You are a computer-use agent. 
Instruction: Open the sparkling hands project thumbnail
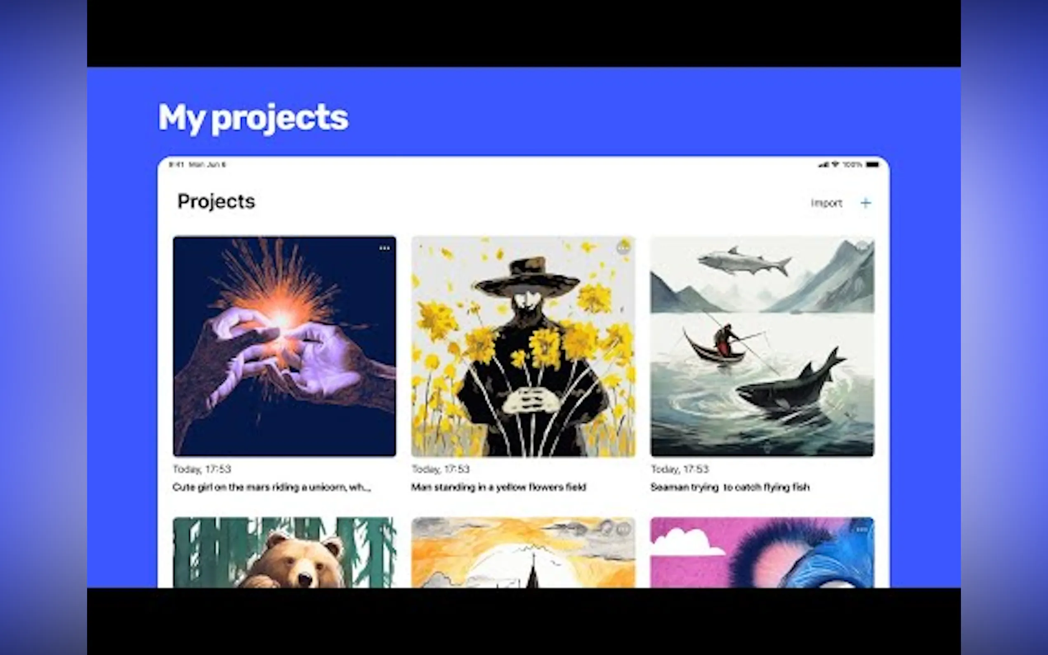coord(284,346)
